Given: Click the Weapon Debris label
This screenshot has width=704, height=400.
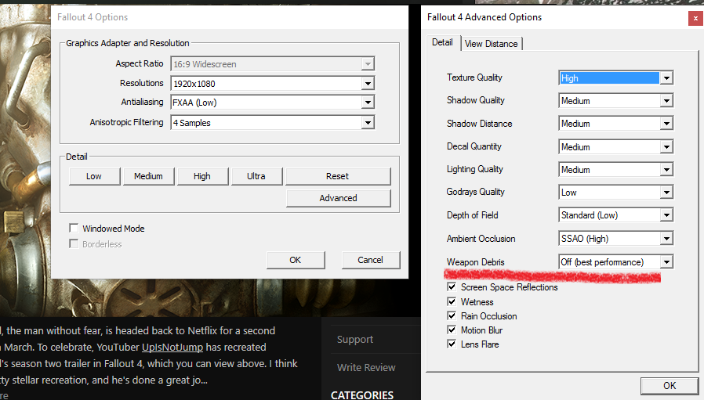Looking at the screenshot, I should tap(475, 262).
